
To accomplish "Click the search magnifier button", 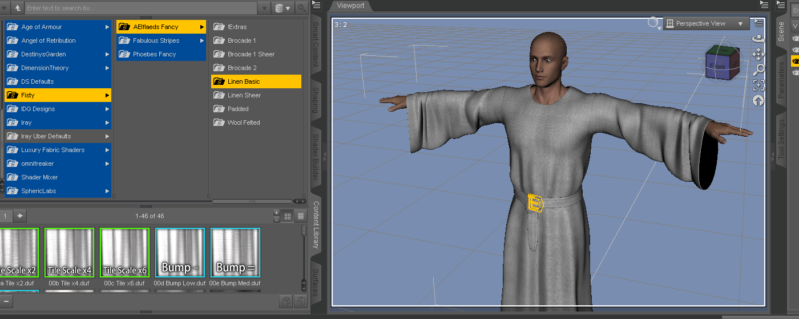I will click(302, 8).
